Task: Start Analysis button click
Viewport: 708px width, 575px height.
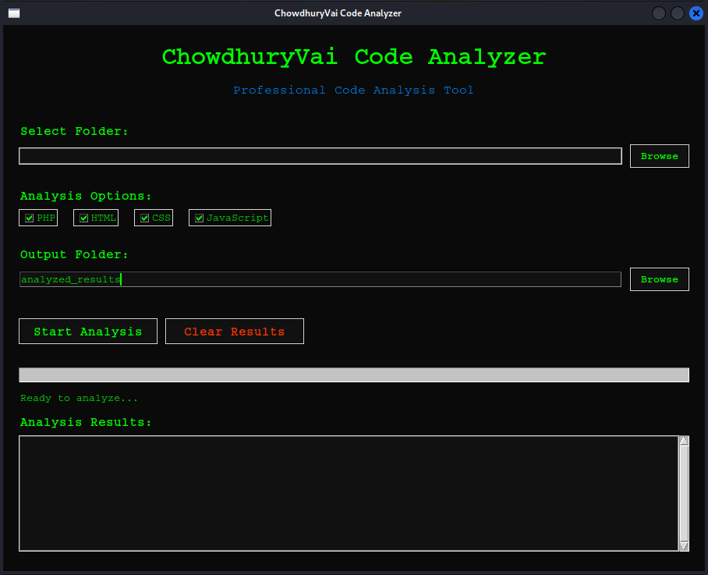Action: point(88,331)
